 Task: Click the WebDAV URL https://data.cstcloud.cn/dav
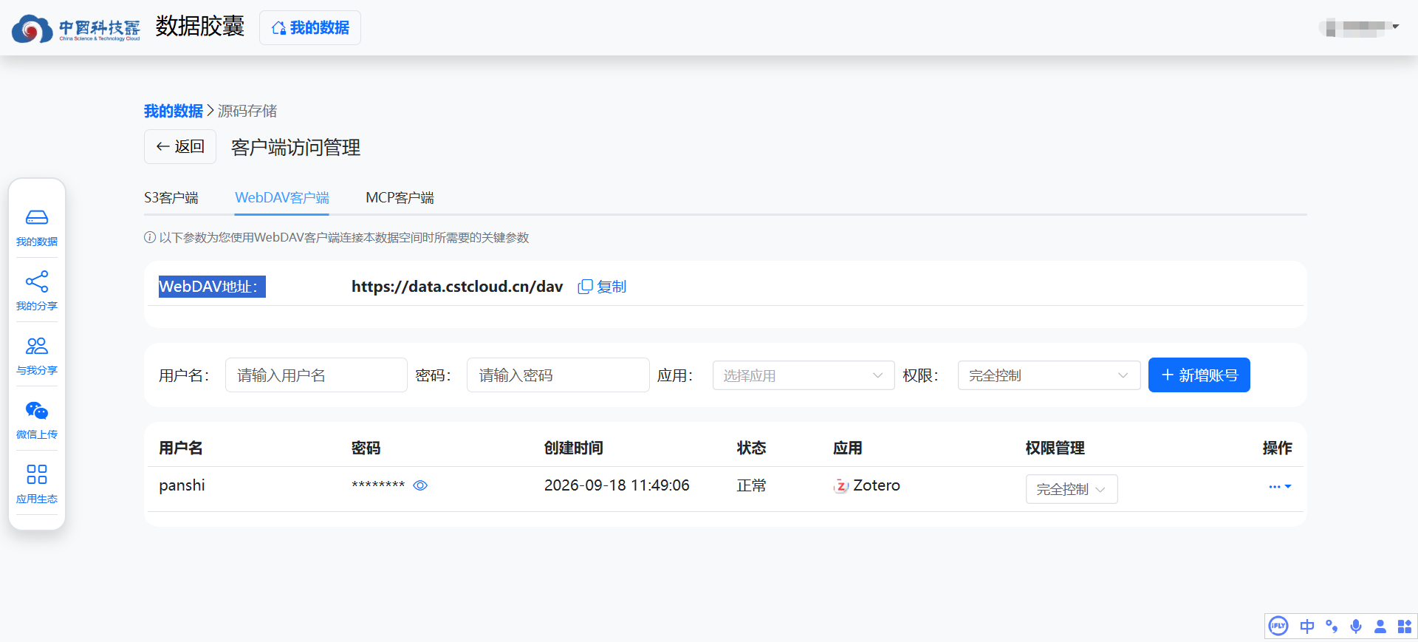[457, 287]
